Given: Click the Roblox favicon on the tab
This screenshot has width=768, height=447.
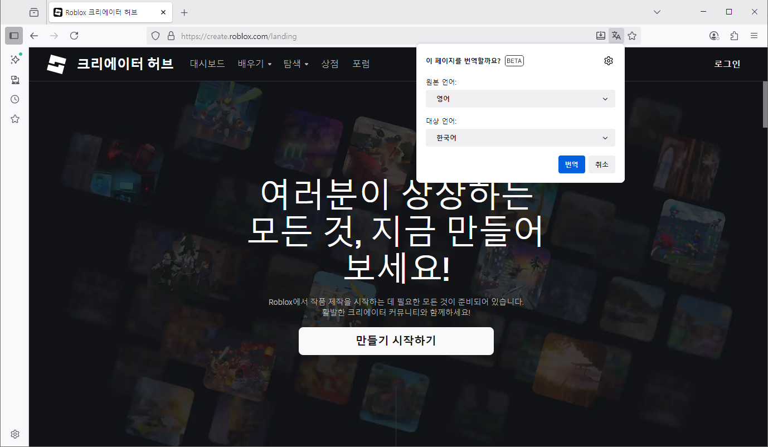Looking at the screenshot, I should point(58,12).
